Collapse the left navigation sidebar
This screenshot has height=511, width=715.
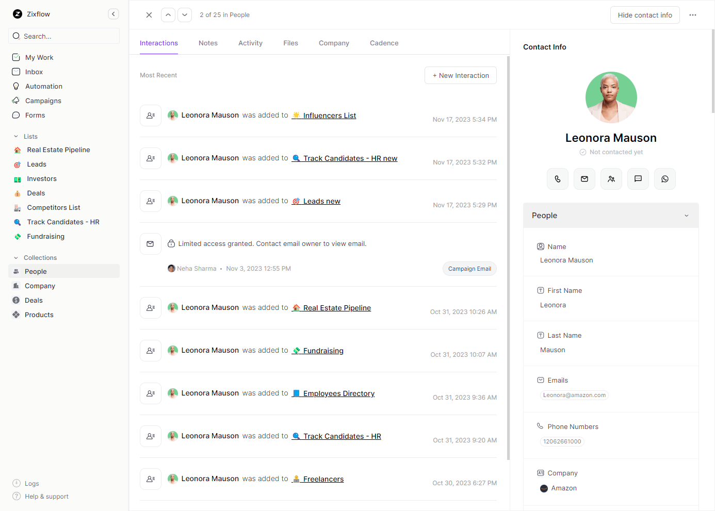(x=113, y=14)
